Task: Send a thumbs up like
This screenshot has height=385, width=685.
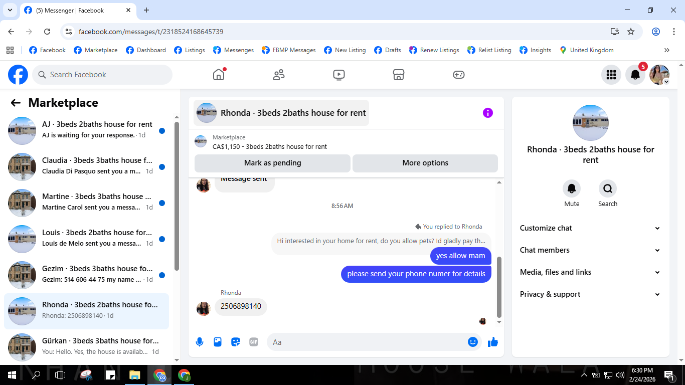Action: pos(493,342)
